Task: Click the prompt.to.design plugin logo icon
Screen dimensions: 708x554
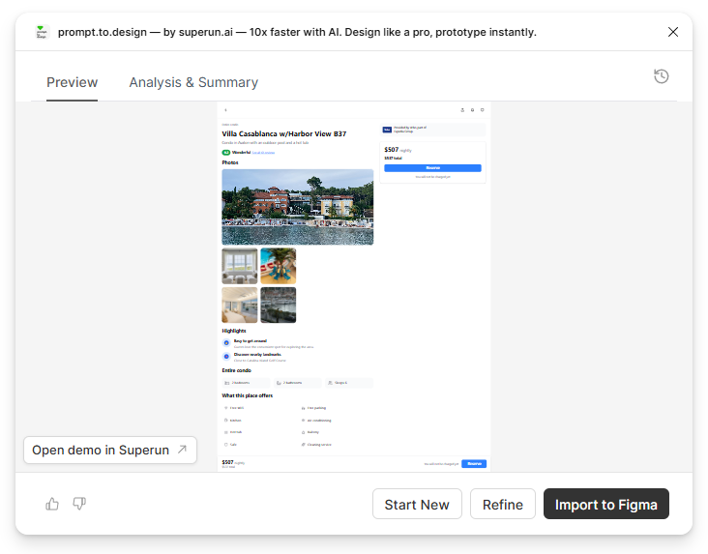Action: 42,32
